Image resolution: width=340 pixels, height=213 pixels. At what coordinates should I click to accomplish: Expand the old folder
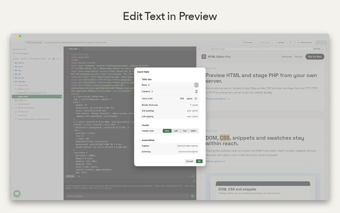[x=14, y=74]
